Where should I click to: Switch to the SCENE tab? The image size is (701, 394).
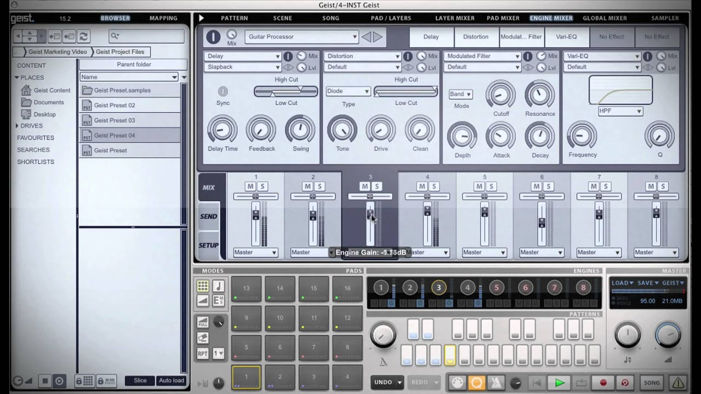tap(283, 18)
